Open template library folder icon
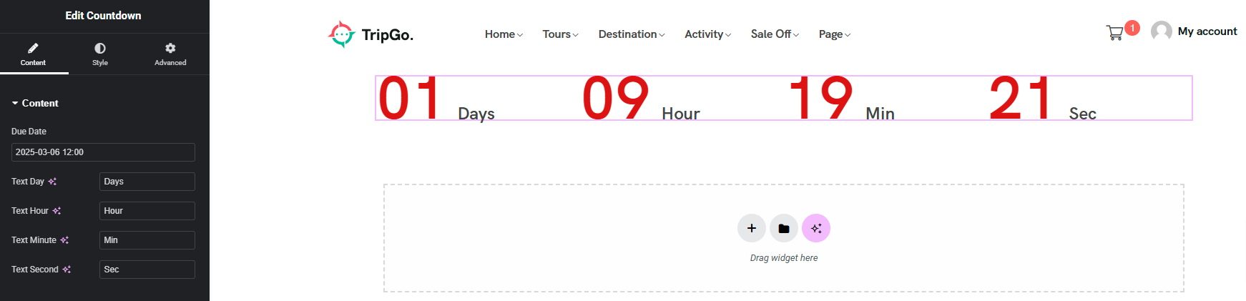The image size is (1246, 301). pyautogui.click(x=784, y=228)
